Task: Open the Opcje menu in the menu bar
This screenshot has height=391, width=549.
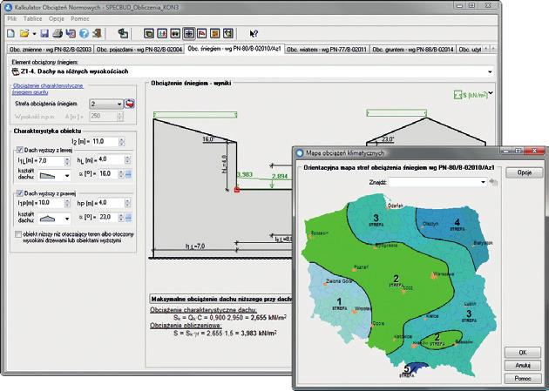Action: point(56,18)
